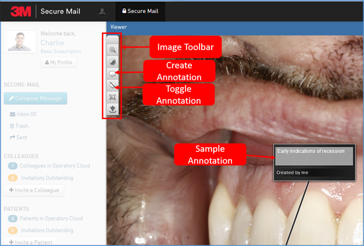
Task: View colleague Invitations Outstanding
Action: 41,178
